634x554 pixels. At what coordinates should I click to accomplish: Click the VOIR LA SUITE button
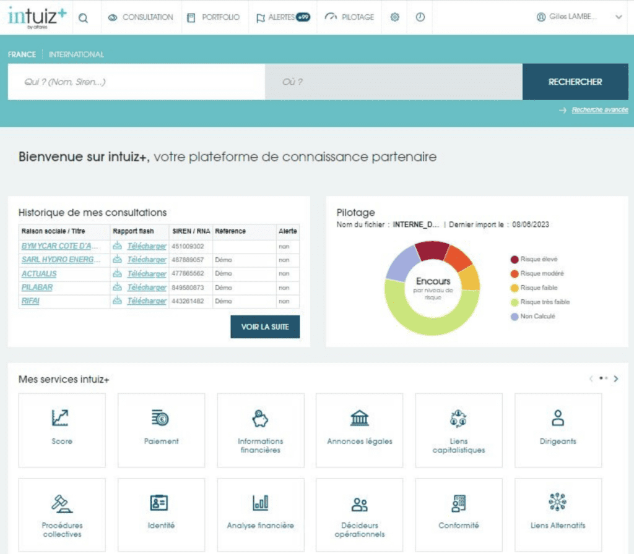click(265, 326)
